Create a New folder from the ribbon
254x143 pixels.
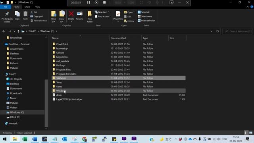[90, 17]
